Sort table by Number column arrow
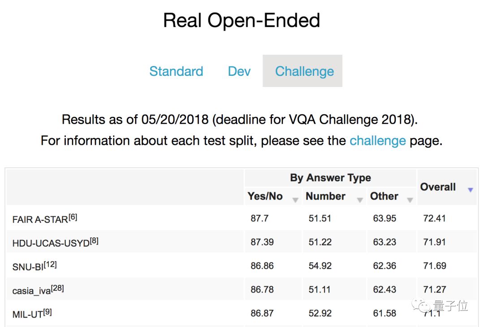Screen dimensions: 484x327 [x=360, y=200]
